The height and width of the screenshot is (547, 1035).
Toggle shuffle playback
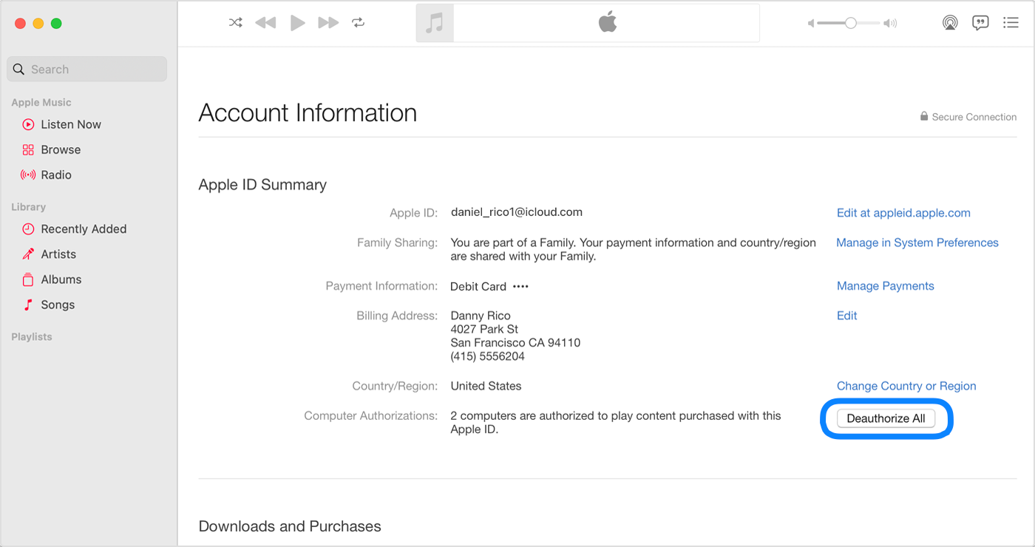pyautogui.click(x=235, y=23)
